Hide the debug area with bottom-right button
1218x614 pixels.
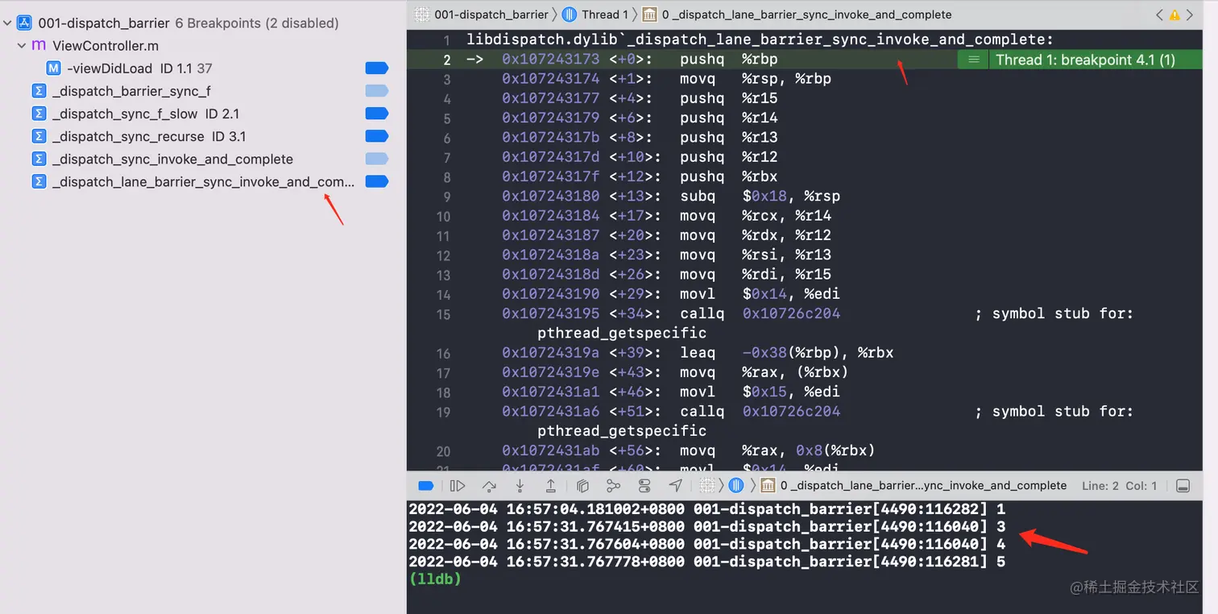(1183, 485)
